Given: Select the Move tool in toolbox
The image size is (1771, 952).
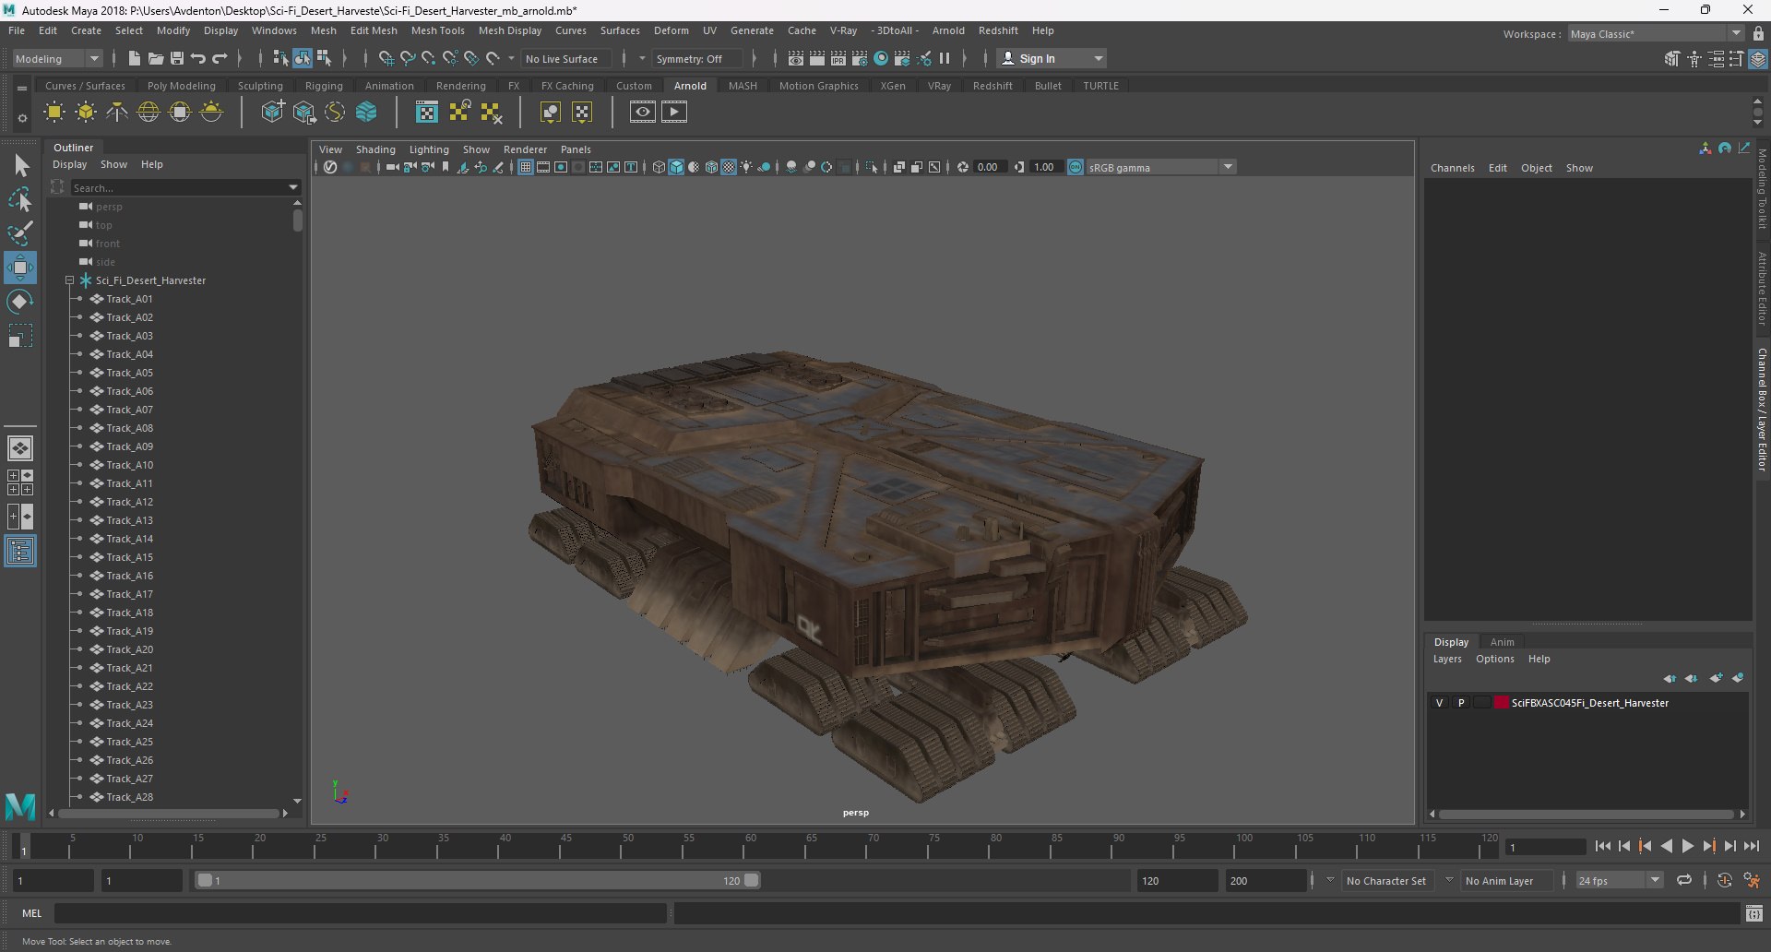Looking at the screenshot, I should pyautogui.click(x=20, y=268).
